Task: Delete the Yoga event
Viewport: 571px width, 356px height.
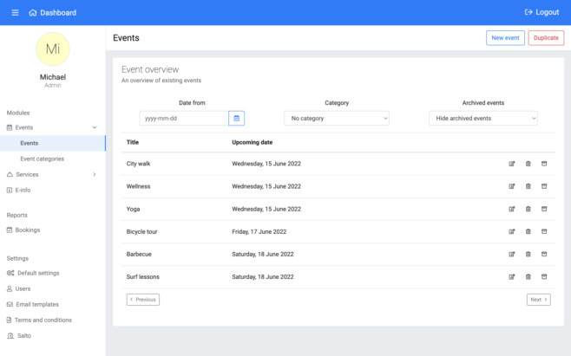Action: click(528, 209)
